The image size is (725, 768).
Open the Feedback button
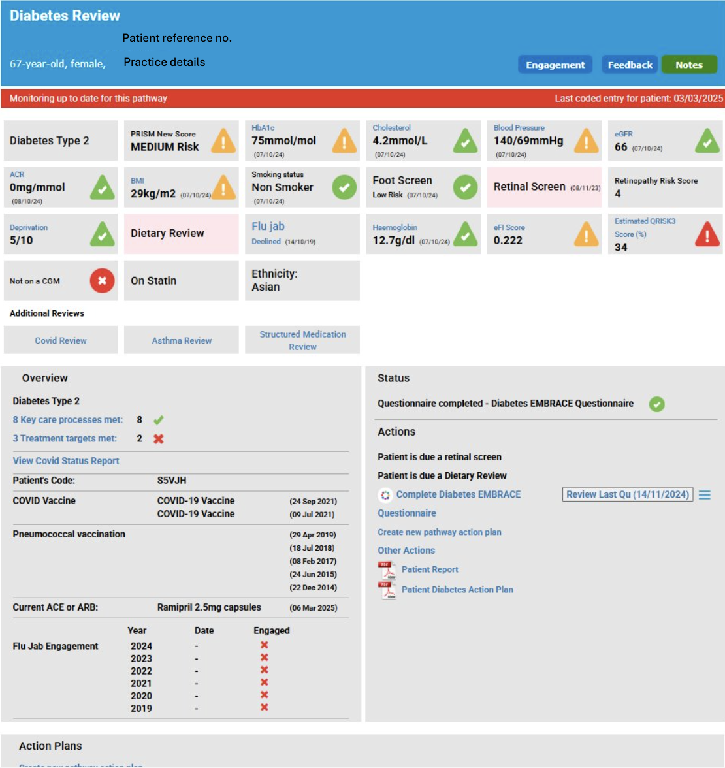(630, 65)
